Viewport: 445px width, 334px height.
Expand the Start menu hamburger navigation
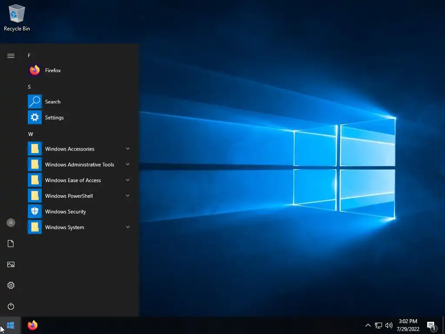pos(11,56)
